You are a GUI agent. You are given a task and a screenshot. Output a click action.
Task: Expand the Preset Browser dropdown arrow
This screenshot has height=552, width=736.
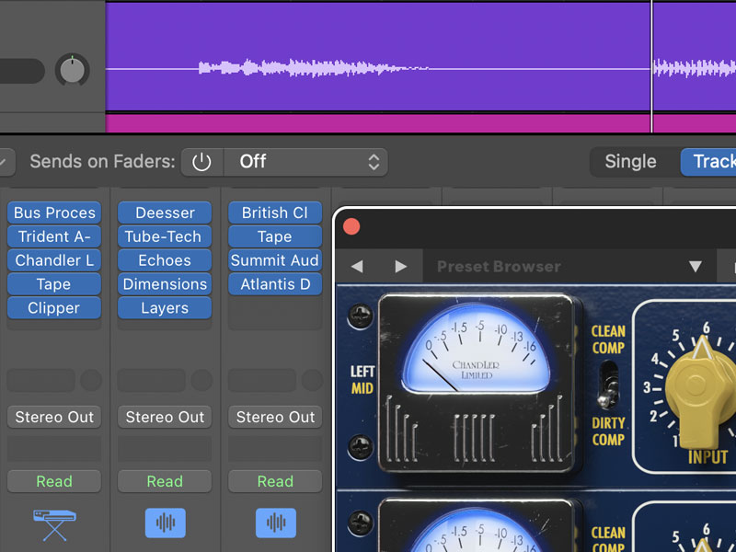(x=696, y=267)
